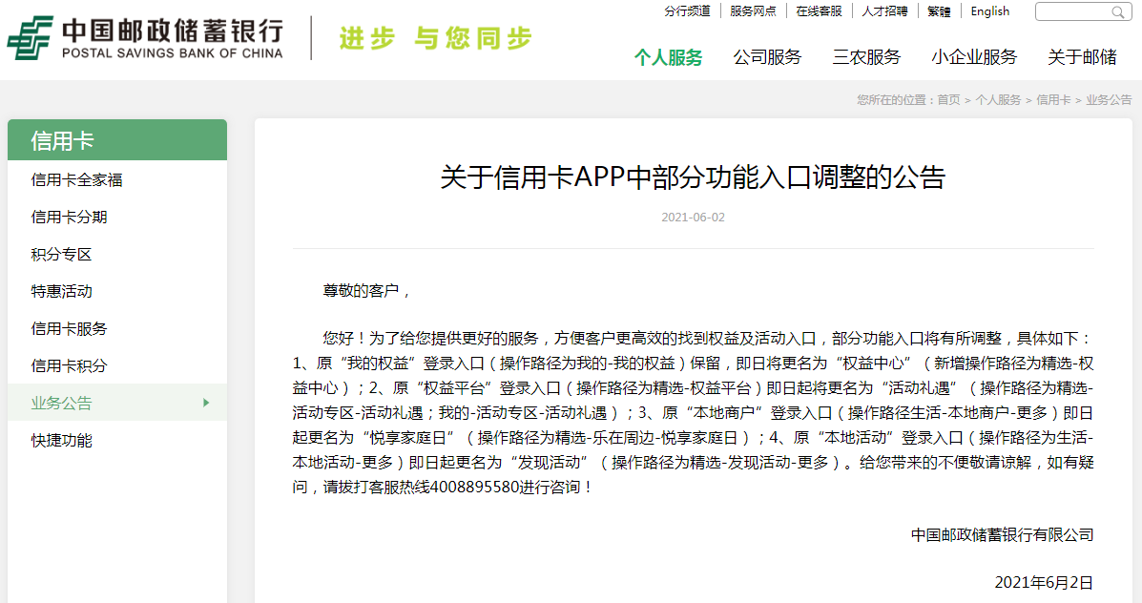Open 信用卡服务 in the sidebar
This screenshot has width=1142, height=603.
pyautogui.click(x=70, y=328)
